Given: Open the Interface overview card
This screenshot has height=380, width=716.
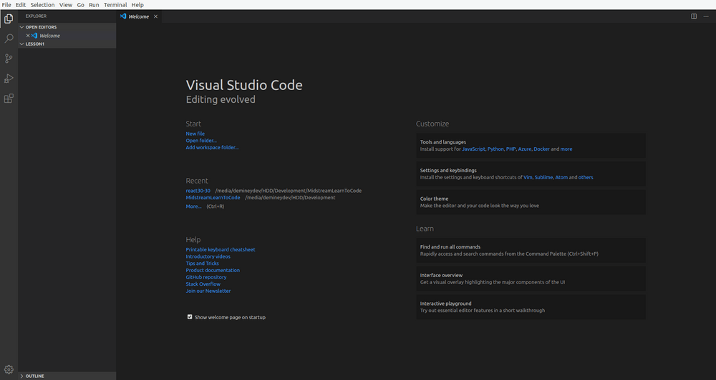Looking at the screenshot, I should point(531,279).
